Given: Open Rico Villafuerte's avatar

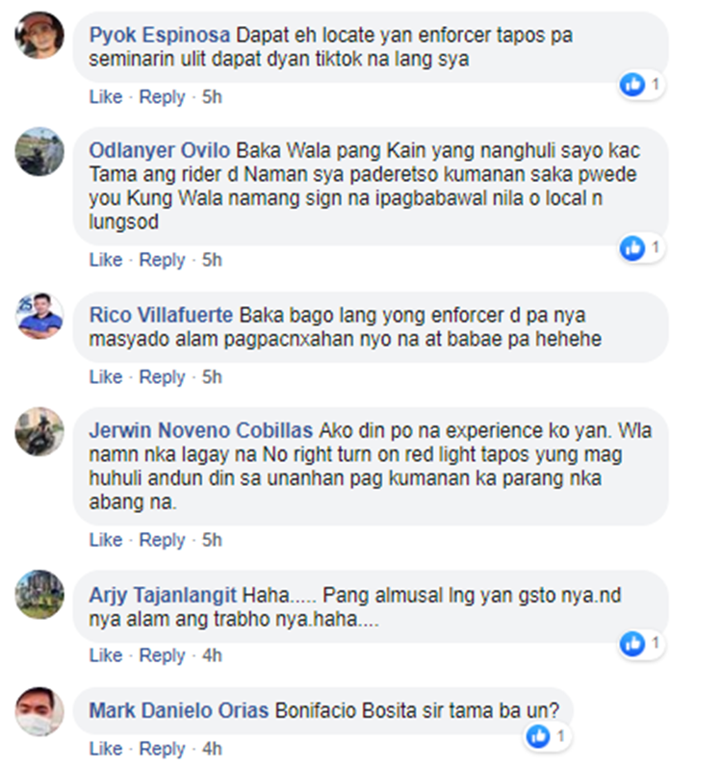Looking at the screenshot, I should point(39,316).
